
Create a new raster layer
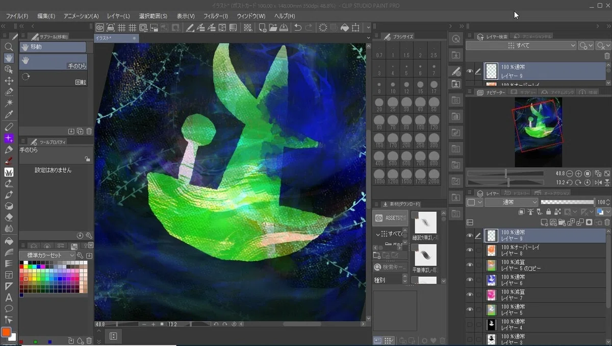pyautogui.click(x=544, y=222)
